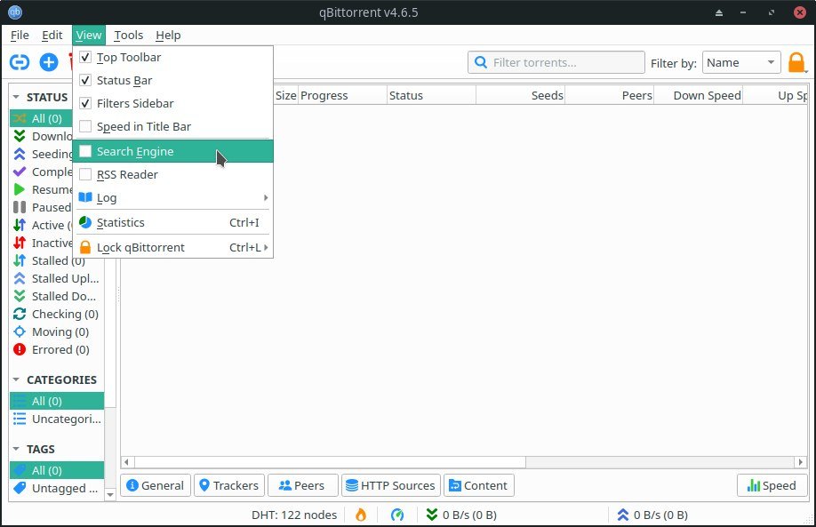Select the Checking status filter
The width and height of the screenshot is (816, 527).
pos(64,314)
